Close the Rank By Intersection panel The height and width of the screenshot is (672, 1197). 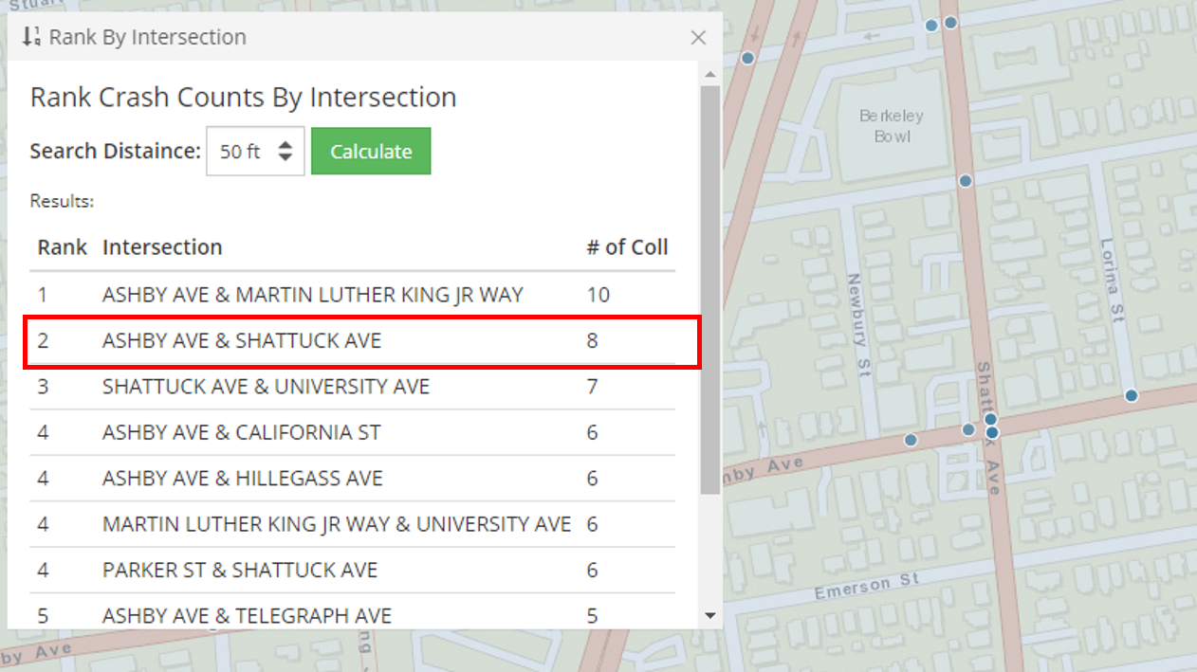tap(698, 38)
